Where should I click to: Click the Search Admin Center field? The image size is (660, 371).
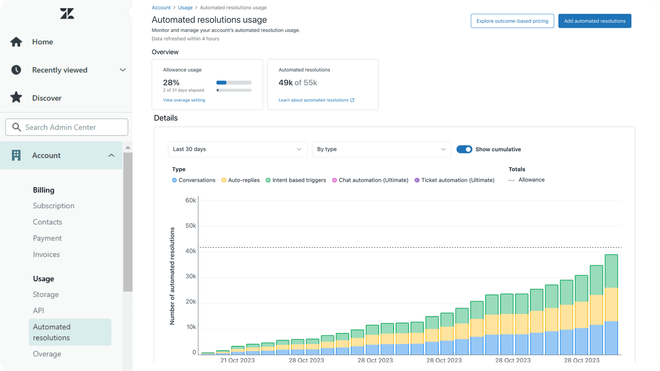coord(67,127)
